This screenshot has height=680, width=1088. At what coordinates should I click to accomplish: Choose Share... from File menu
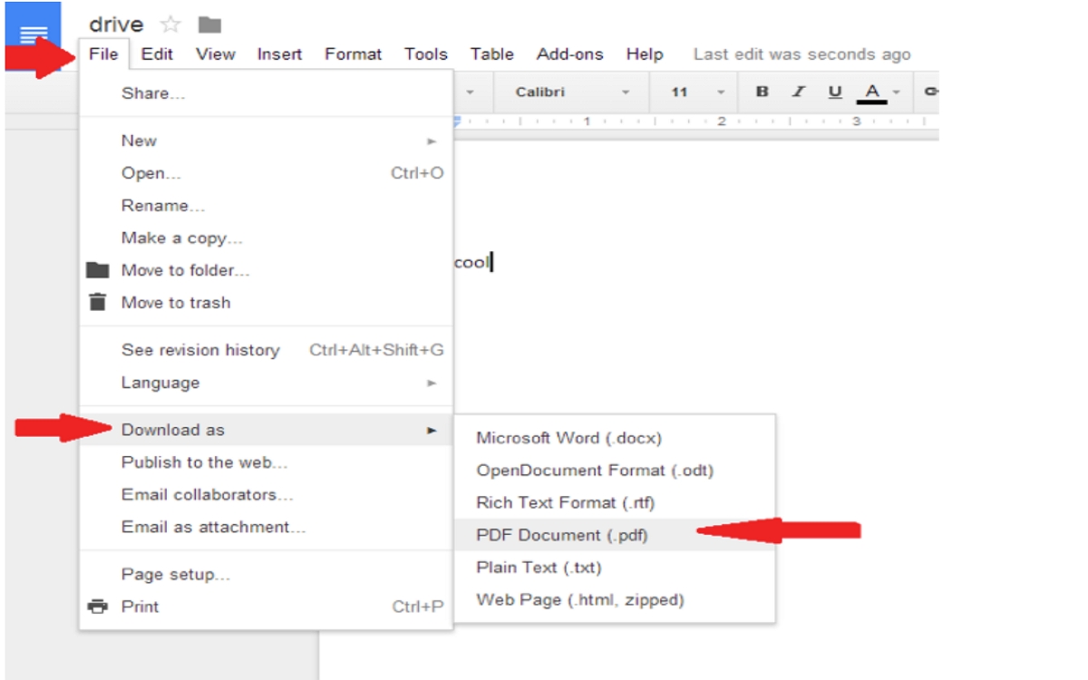coord(266,93)
